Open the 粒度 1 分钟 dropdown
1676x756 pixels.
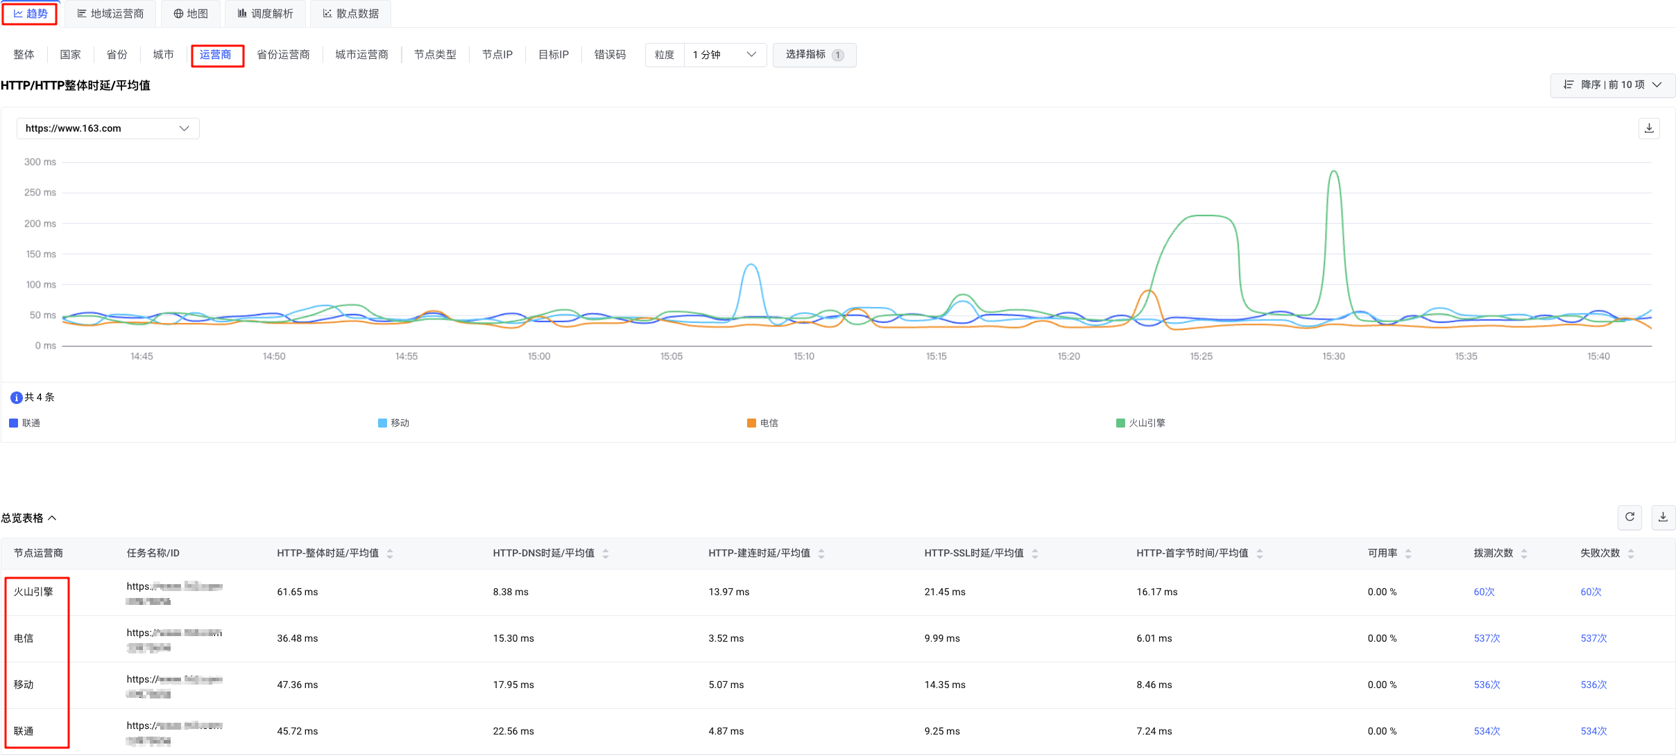tap(725, 55)
